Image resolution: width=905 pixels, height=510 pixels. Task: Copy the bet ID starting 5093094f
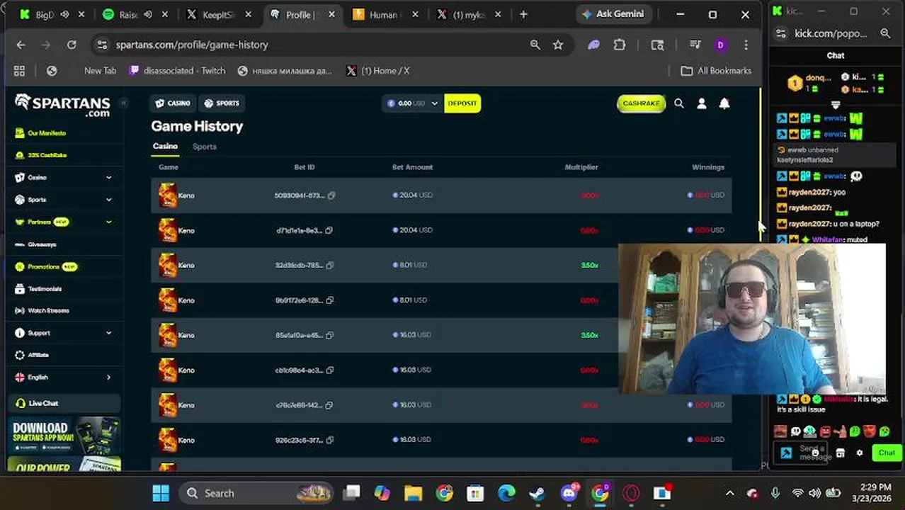(331, 195)
